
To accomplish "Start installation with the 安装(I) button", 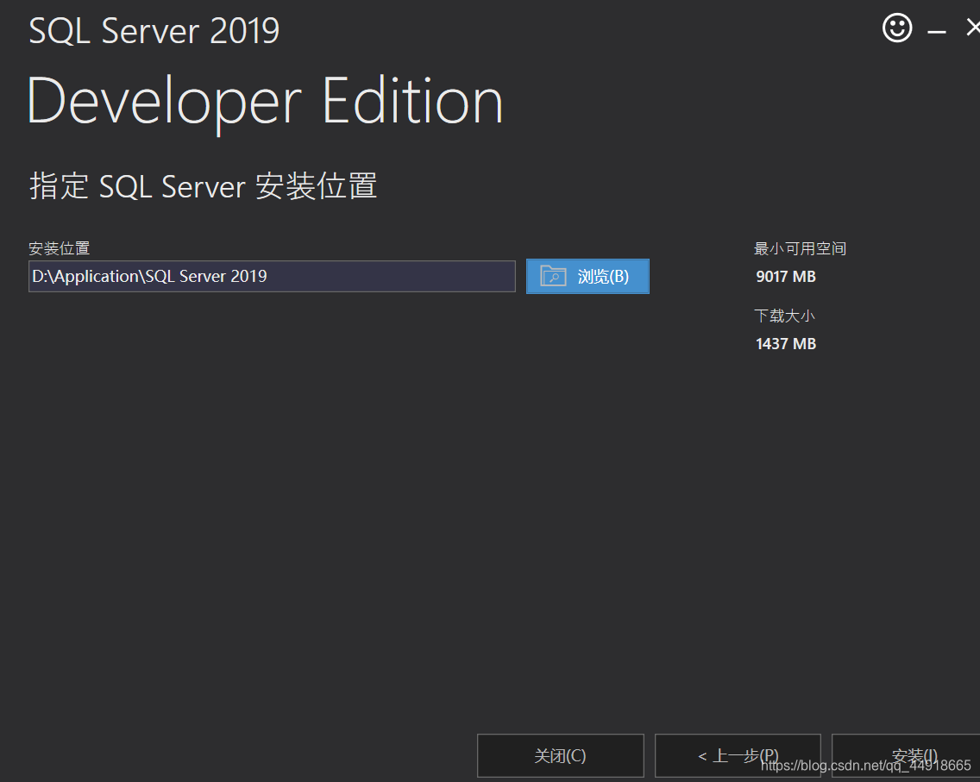I will (x=907, y=756).
